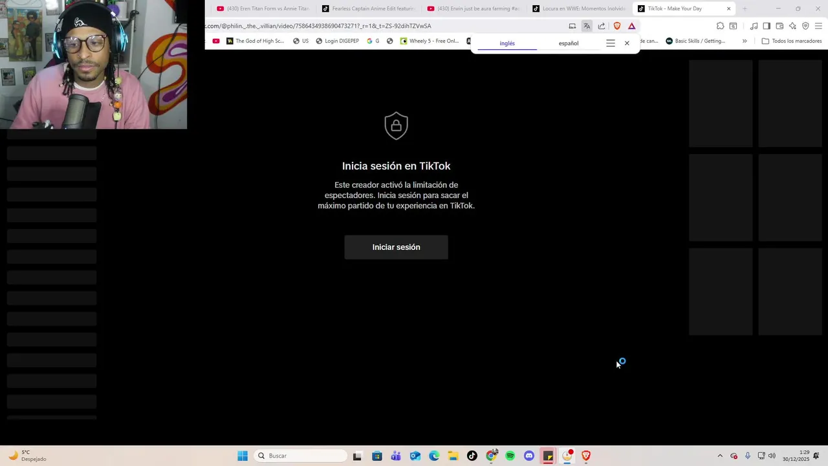Select the inglés translation tab

[x=507, y=43]
